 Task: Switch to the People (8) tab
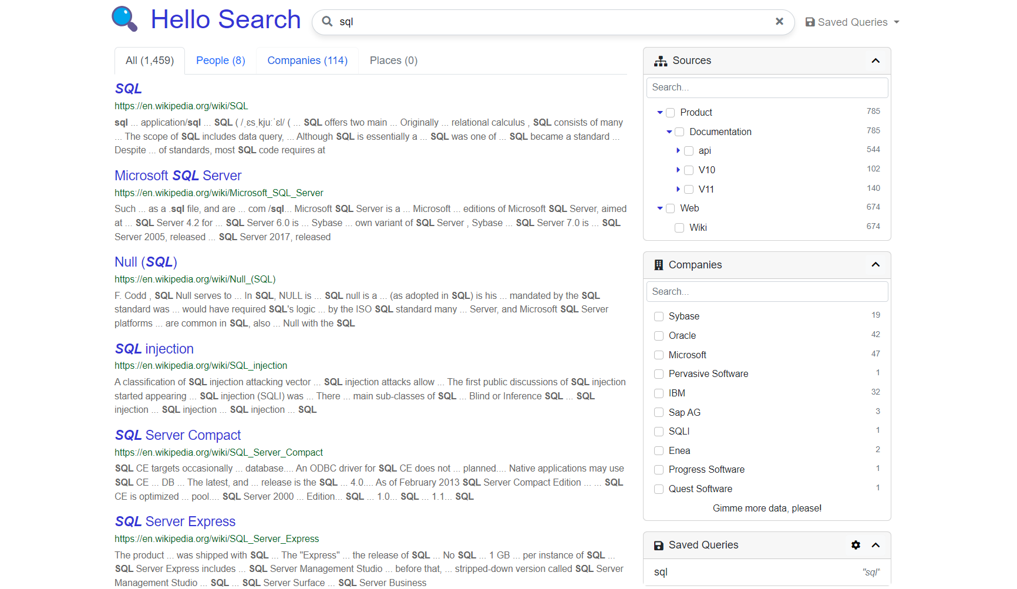220,60
